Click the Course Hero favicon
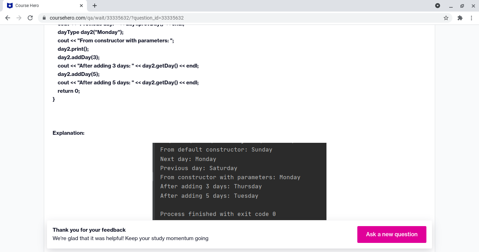This screenshot has width=479, height=252. [10, 6]
